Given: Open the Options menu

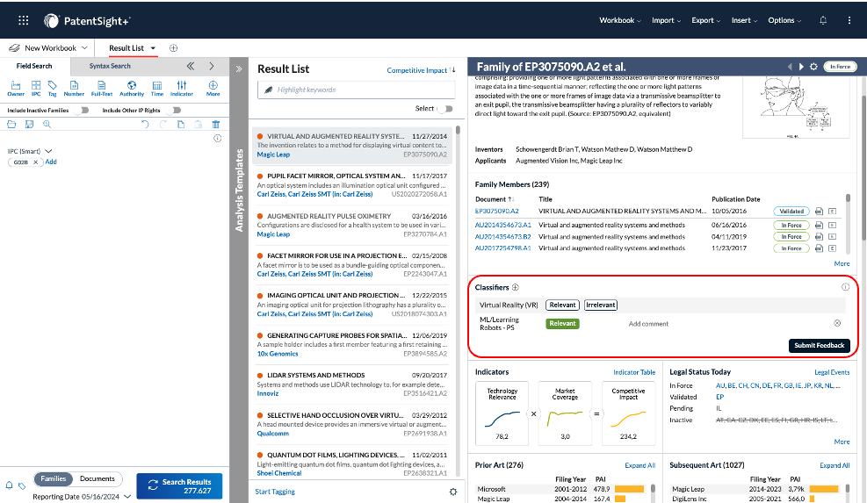Looking at the screenshot, I should [784, 20].
